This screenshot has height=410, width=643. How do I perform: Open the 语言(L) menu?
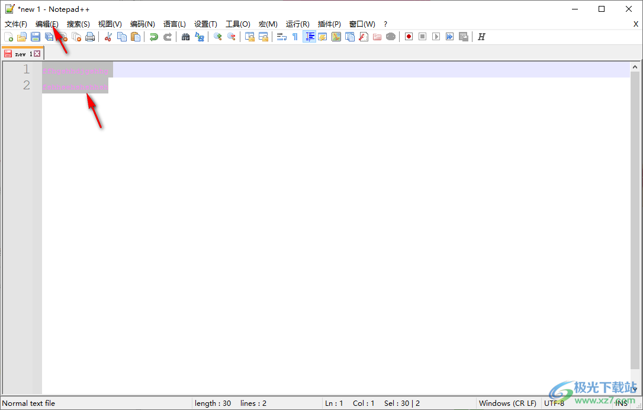point(174,24)
